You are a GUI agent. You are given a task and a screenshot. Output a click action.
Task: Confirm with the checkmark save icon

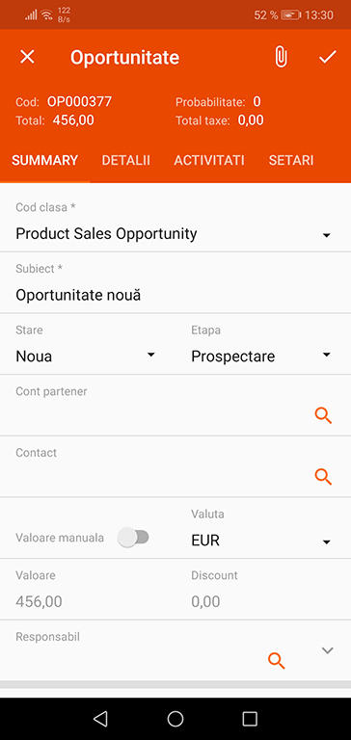328,57
